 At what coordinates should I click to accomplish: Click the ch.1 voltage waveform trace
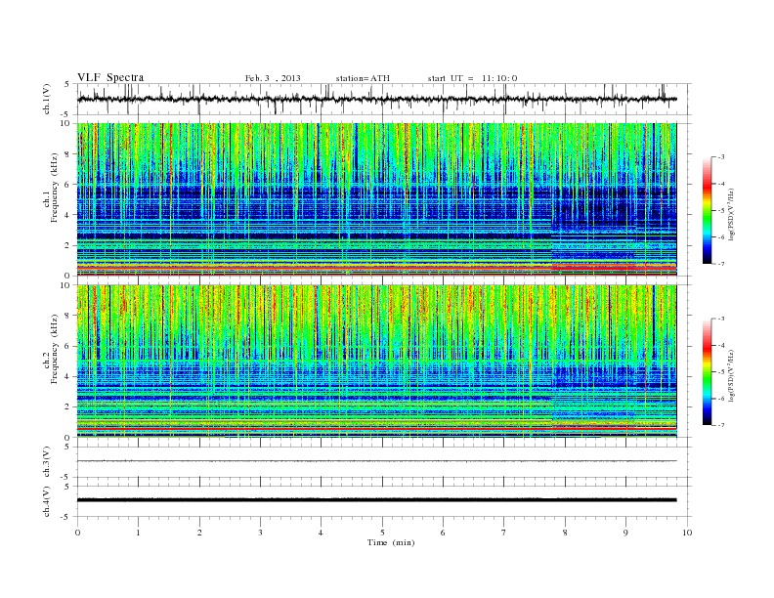coord(376,99)
